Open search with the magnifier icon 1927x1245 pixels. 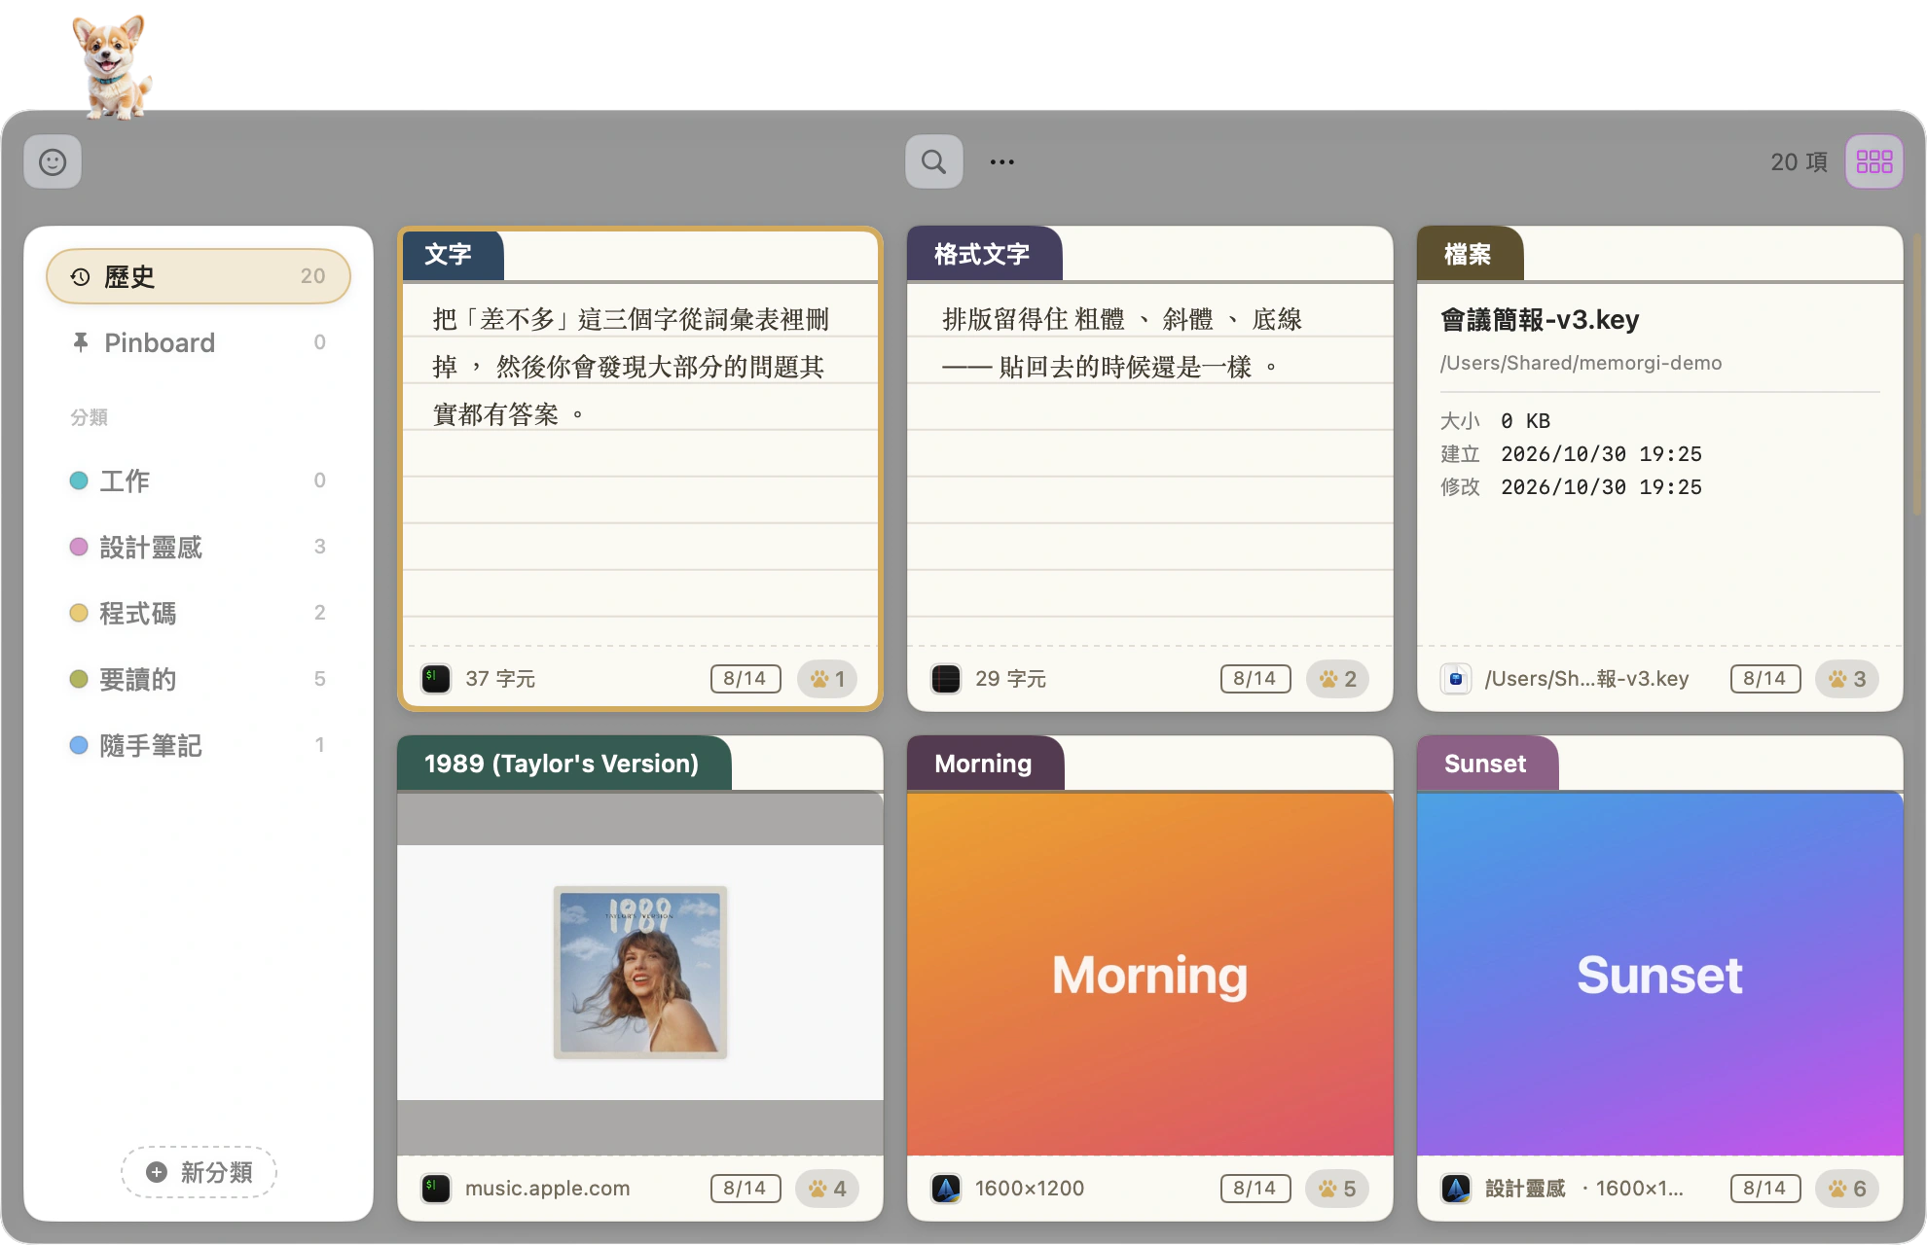tap(934, 161)
